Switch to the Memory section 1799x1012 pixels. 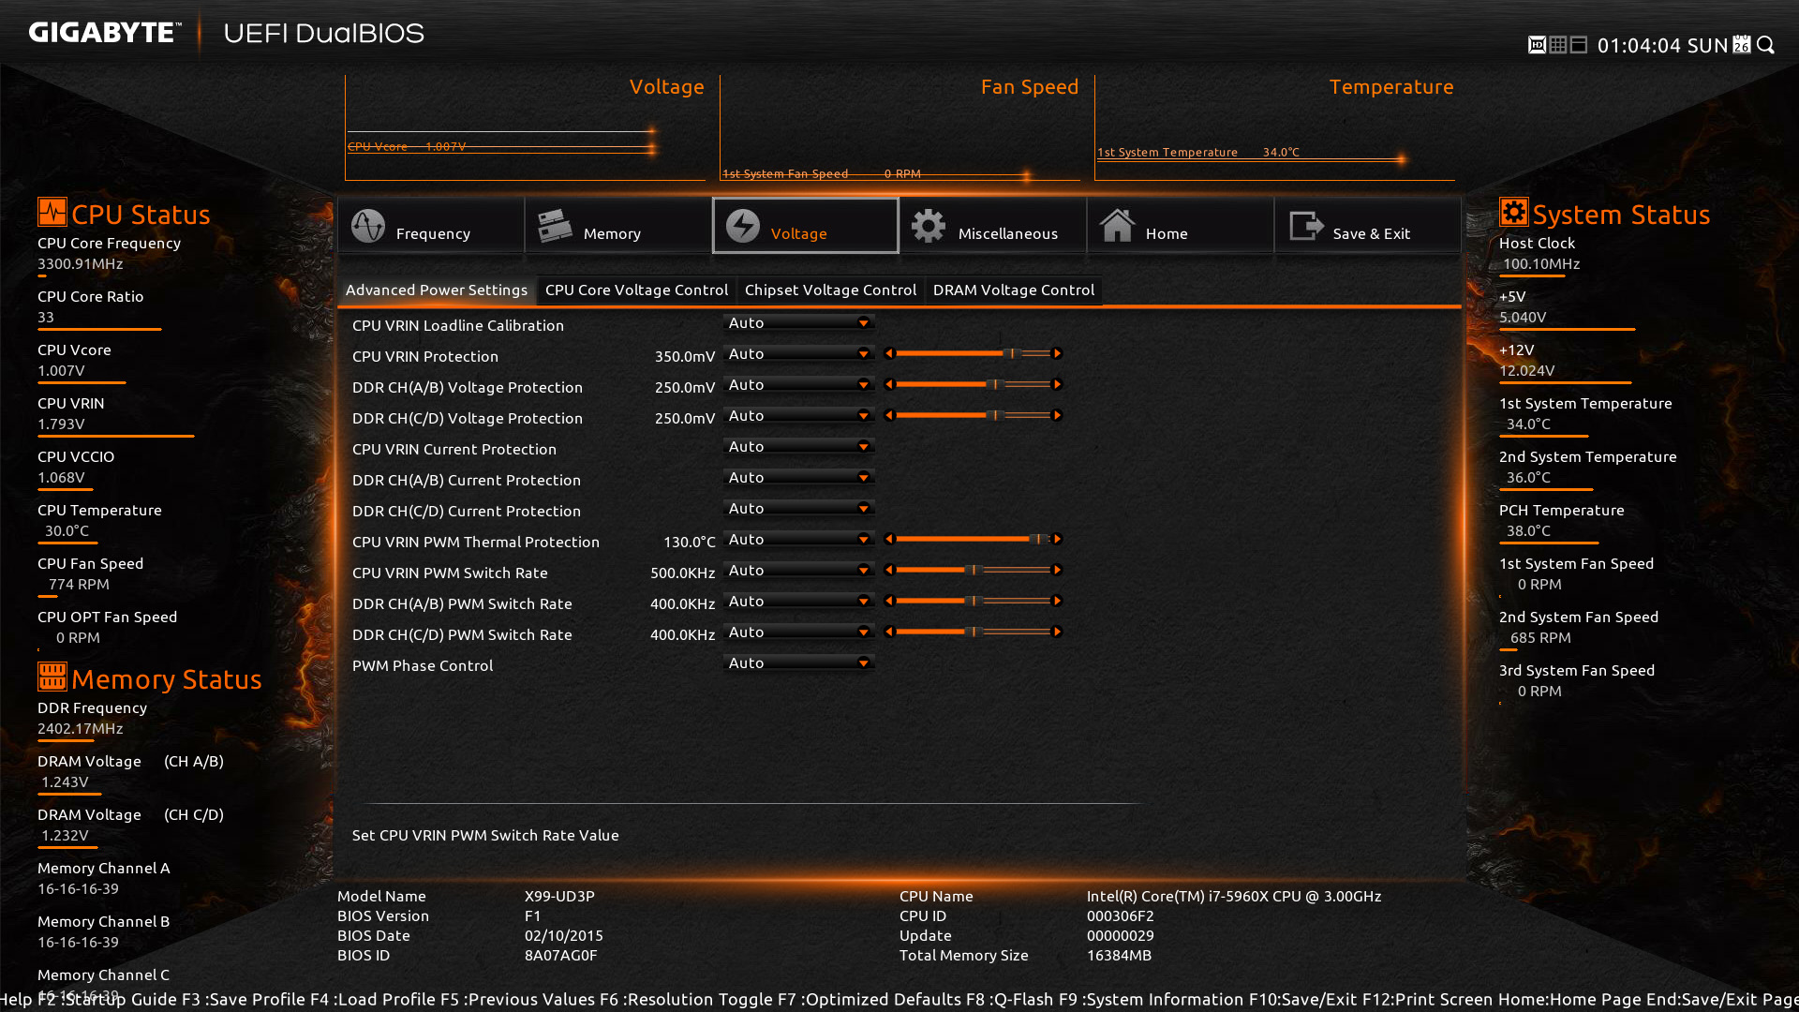click(x=617, y=226)
